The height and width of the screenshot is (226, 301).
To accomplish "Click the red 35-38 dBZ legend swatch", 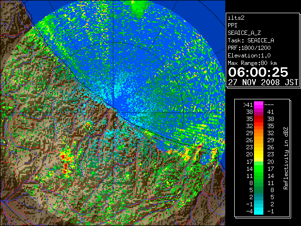I will click(x=259, y=119).
